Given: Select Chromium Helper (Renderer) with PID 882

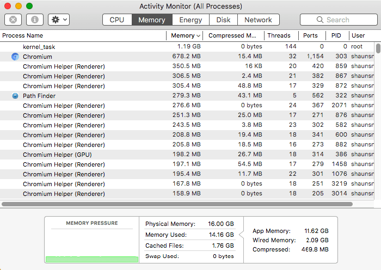Looking at the screenshot, I should tap(187, 145).
